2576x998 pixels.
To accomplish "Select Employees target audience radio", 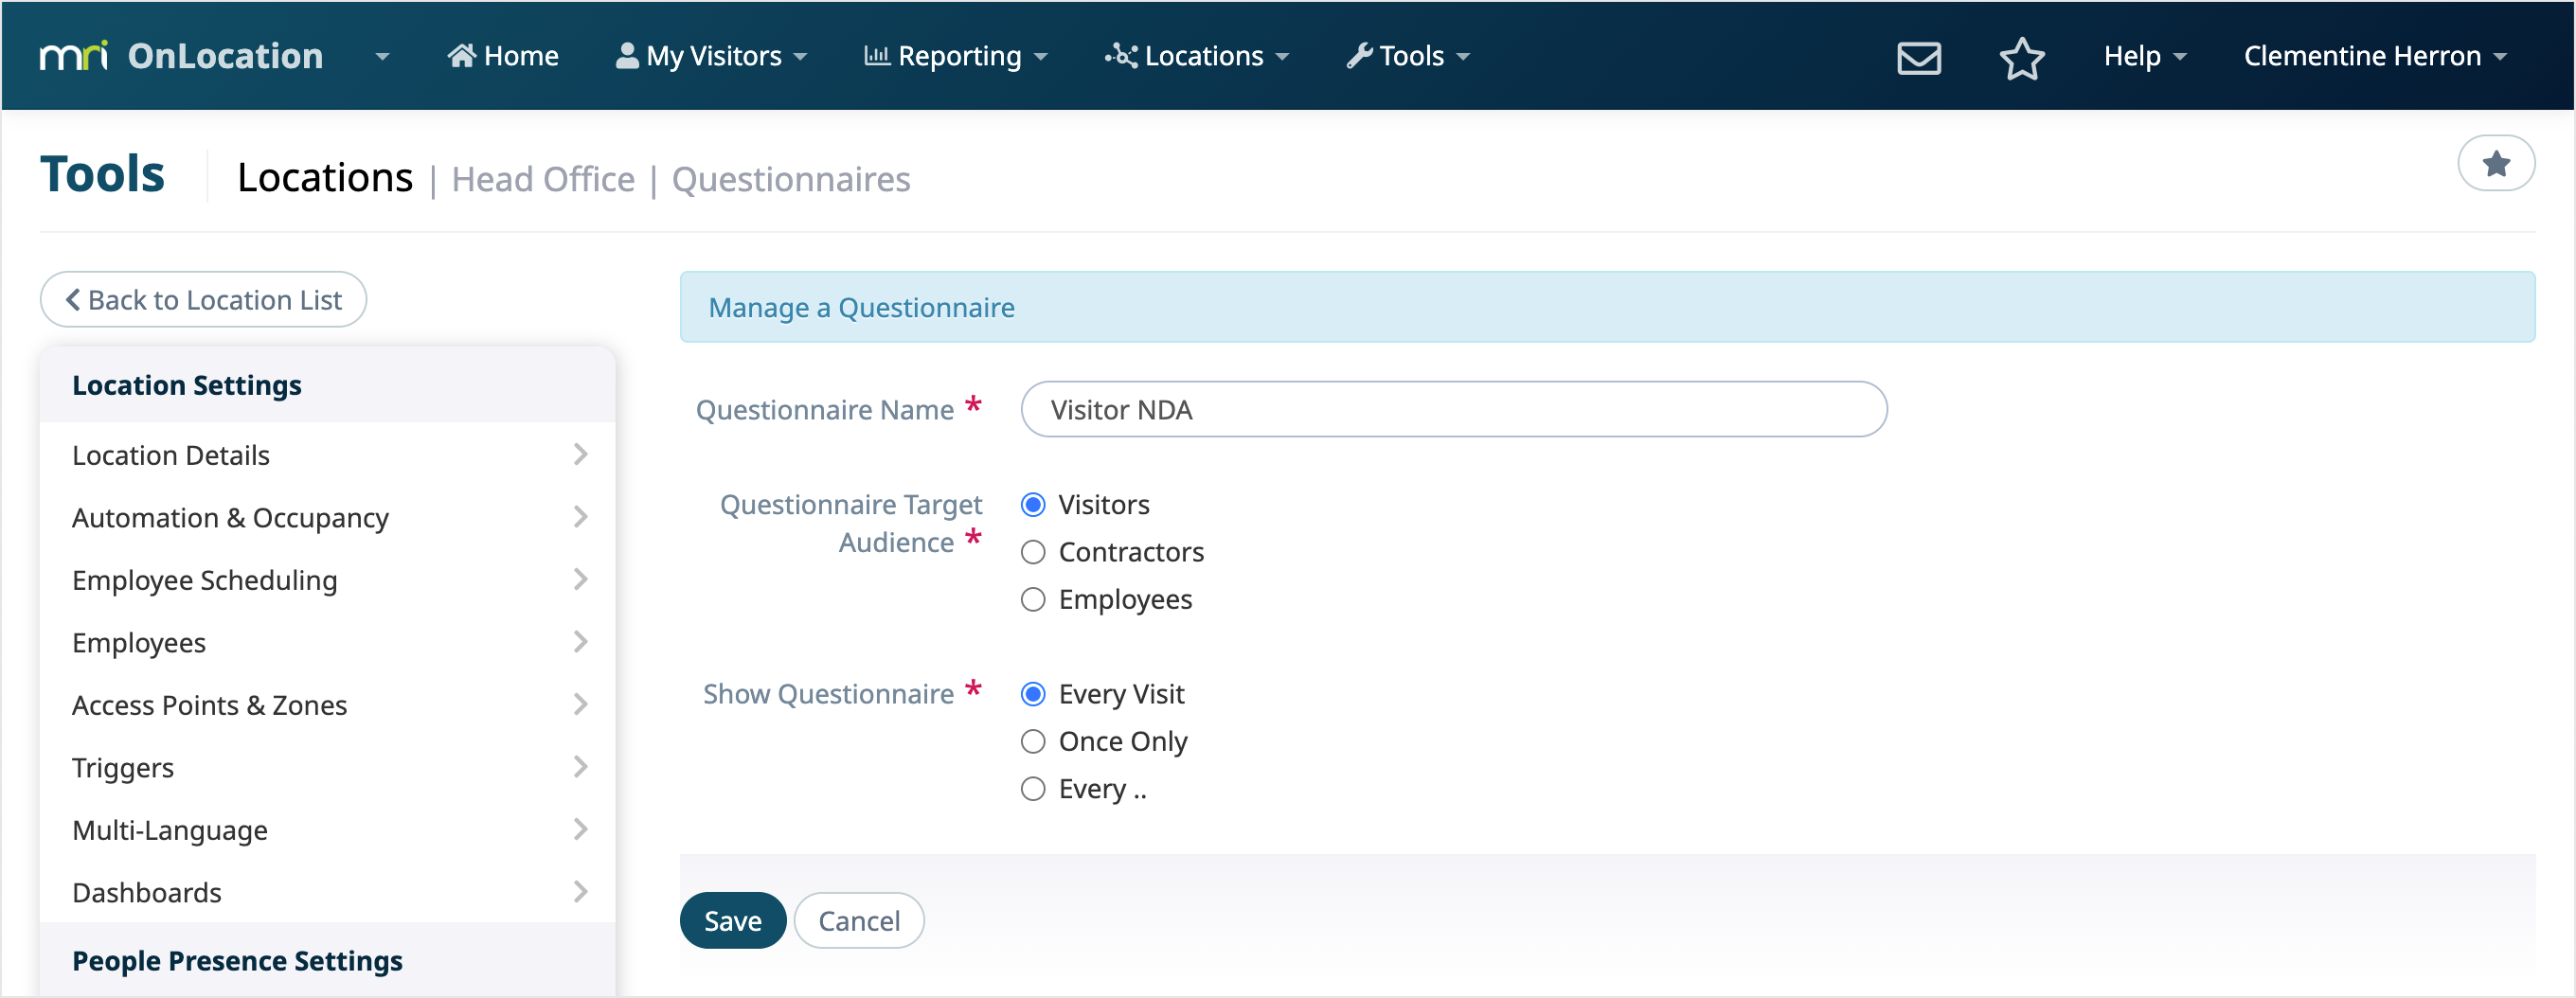I will [x=1033, y=599].
